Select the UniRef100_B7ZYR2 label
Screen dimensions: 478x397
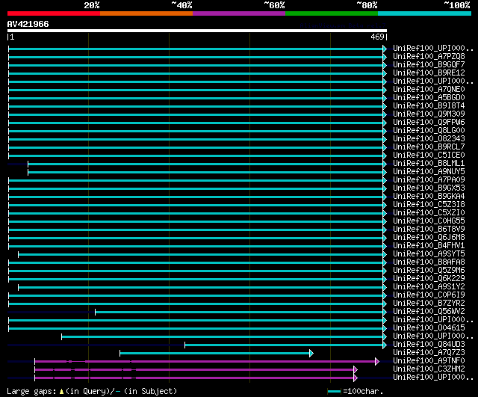point(429,304)
